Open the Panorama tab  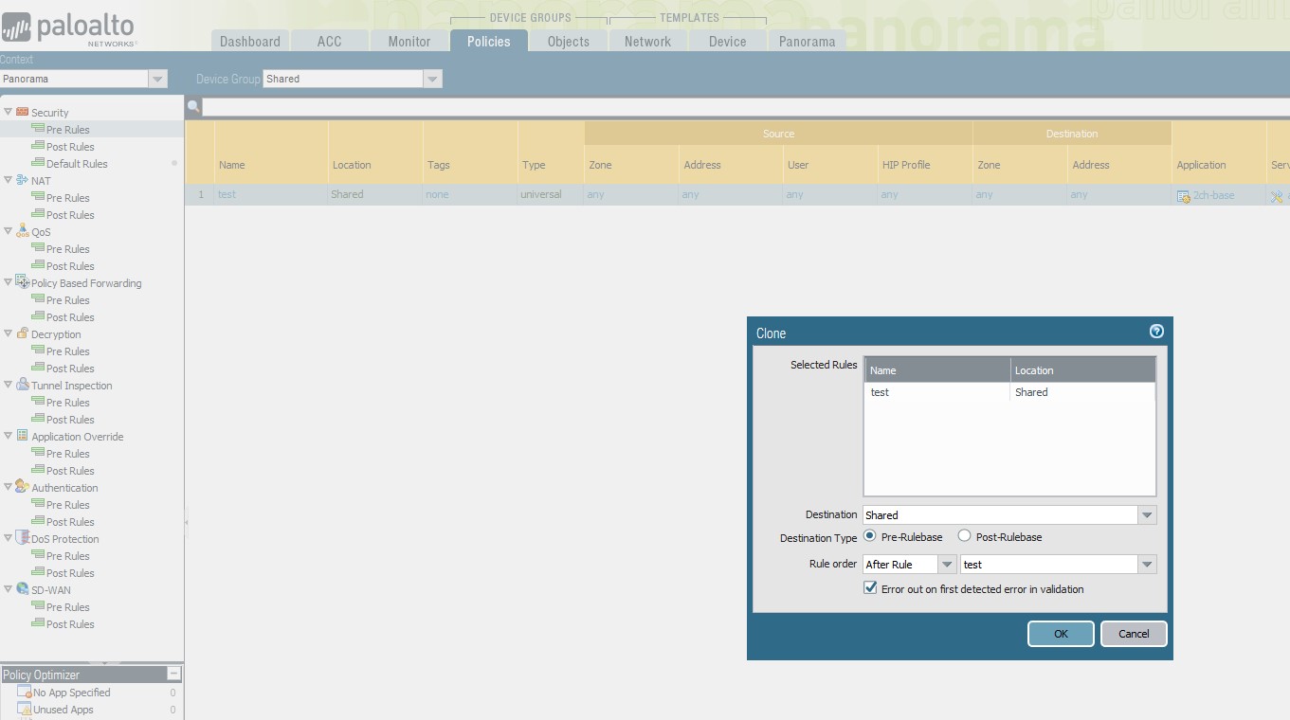point(807,40)
